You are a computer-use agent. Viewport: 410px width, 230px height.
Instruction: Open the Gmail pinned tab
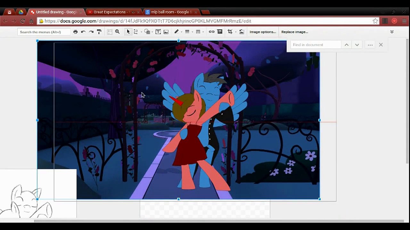(x=10, y=12)
